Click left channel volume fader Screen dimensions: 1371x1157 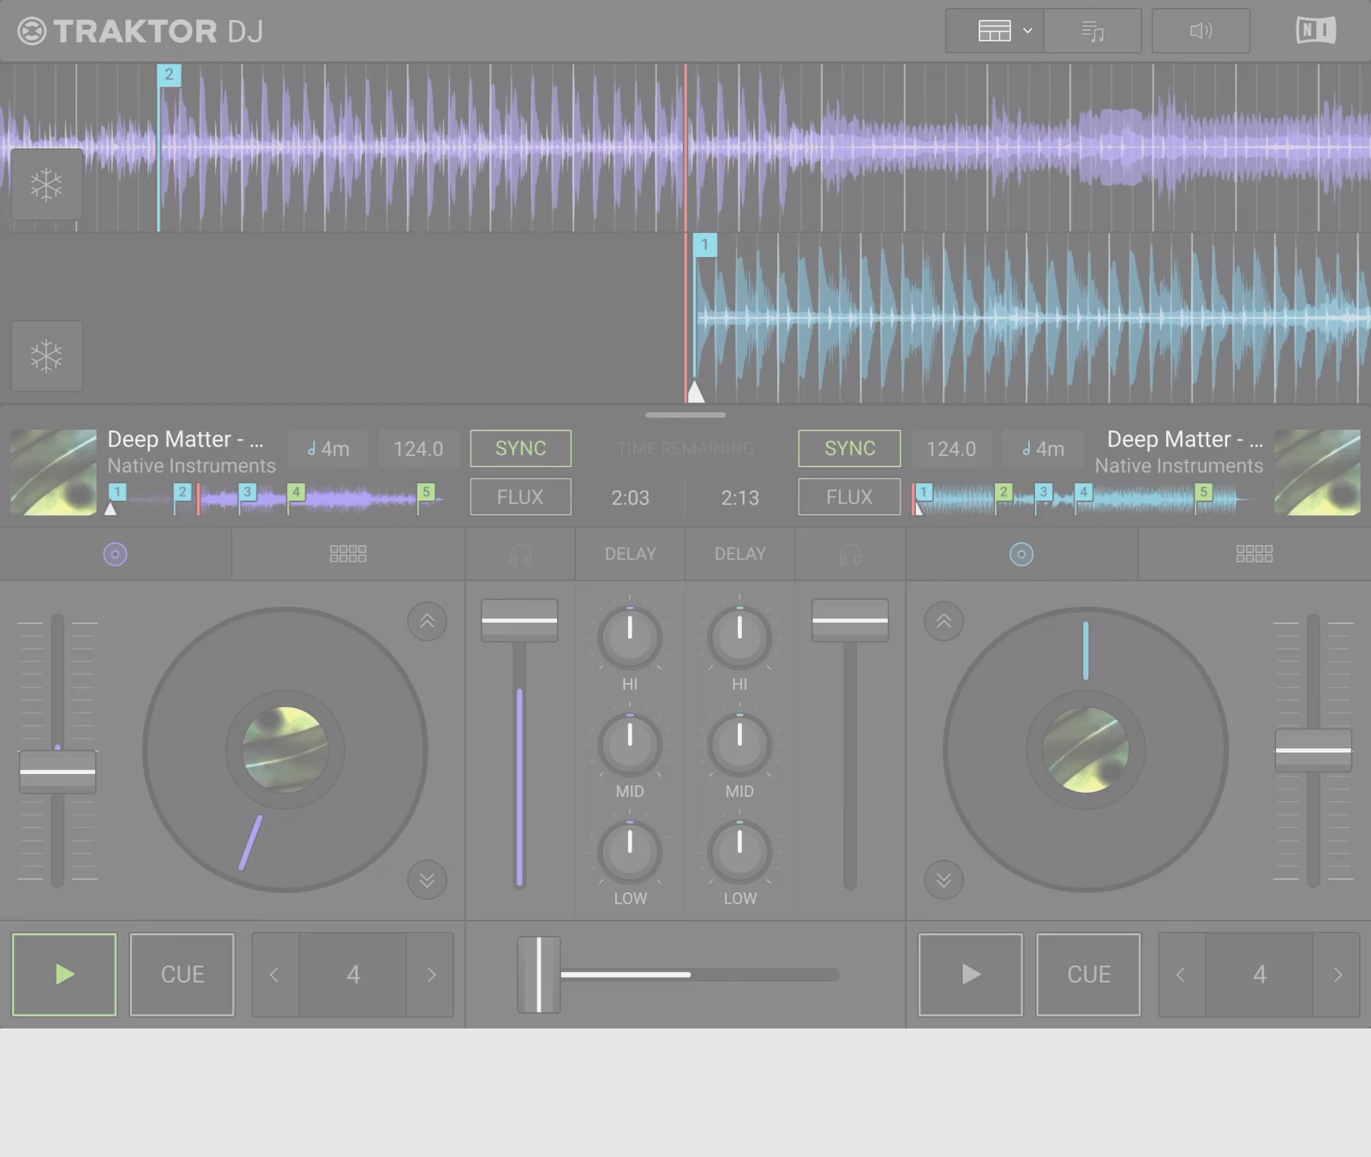(519, 620)
